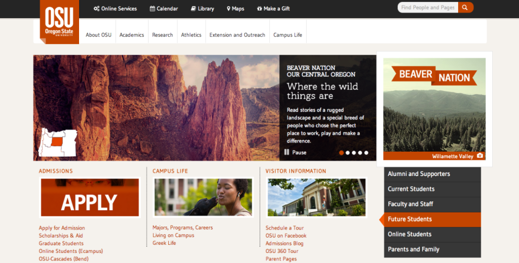Click the Pause label on the slideshow
Screen dimensions: 519x263
pyautogui.click(x=299, y=152)
